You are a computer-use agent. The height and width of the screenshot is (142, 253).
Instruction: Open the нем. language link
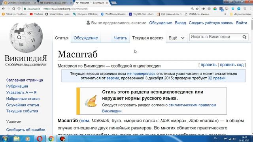(x=85, y=121)
